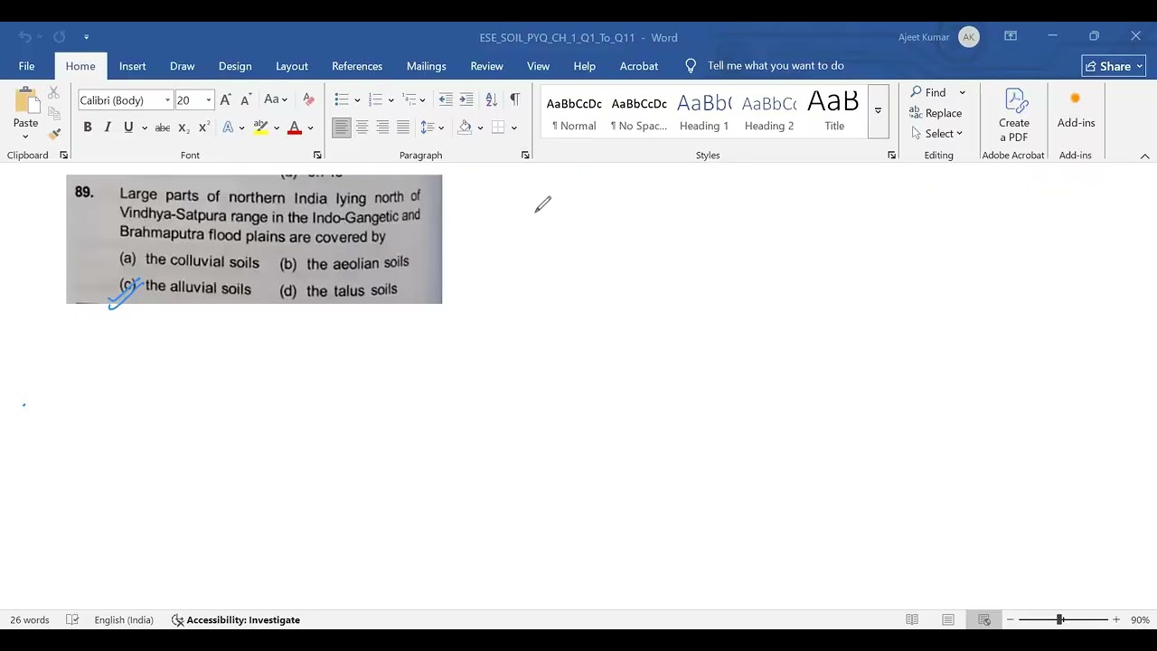Viewport: 1157px width, 651px height.
Task: Switch to Read Mode view
Action: [x=912, y=620]
